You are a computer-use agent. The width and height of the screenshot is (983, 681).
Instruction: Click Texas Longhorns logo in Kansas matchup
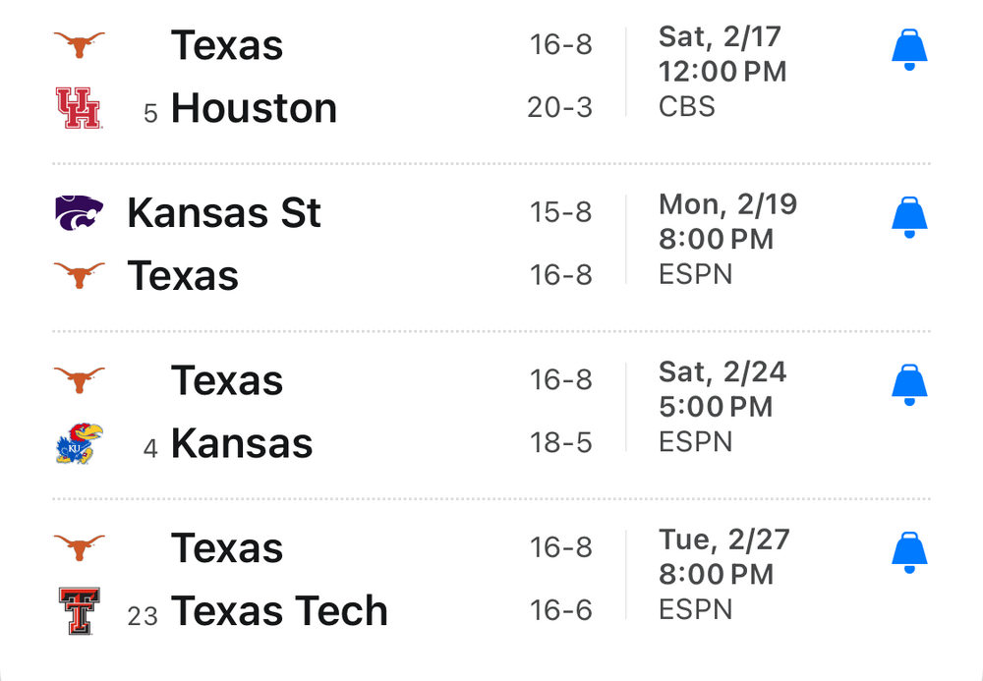79,379
